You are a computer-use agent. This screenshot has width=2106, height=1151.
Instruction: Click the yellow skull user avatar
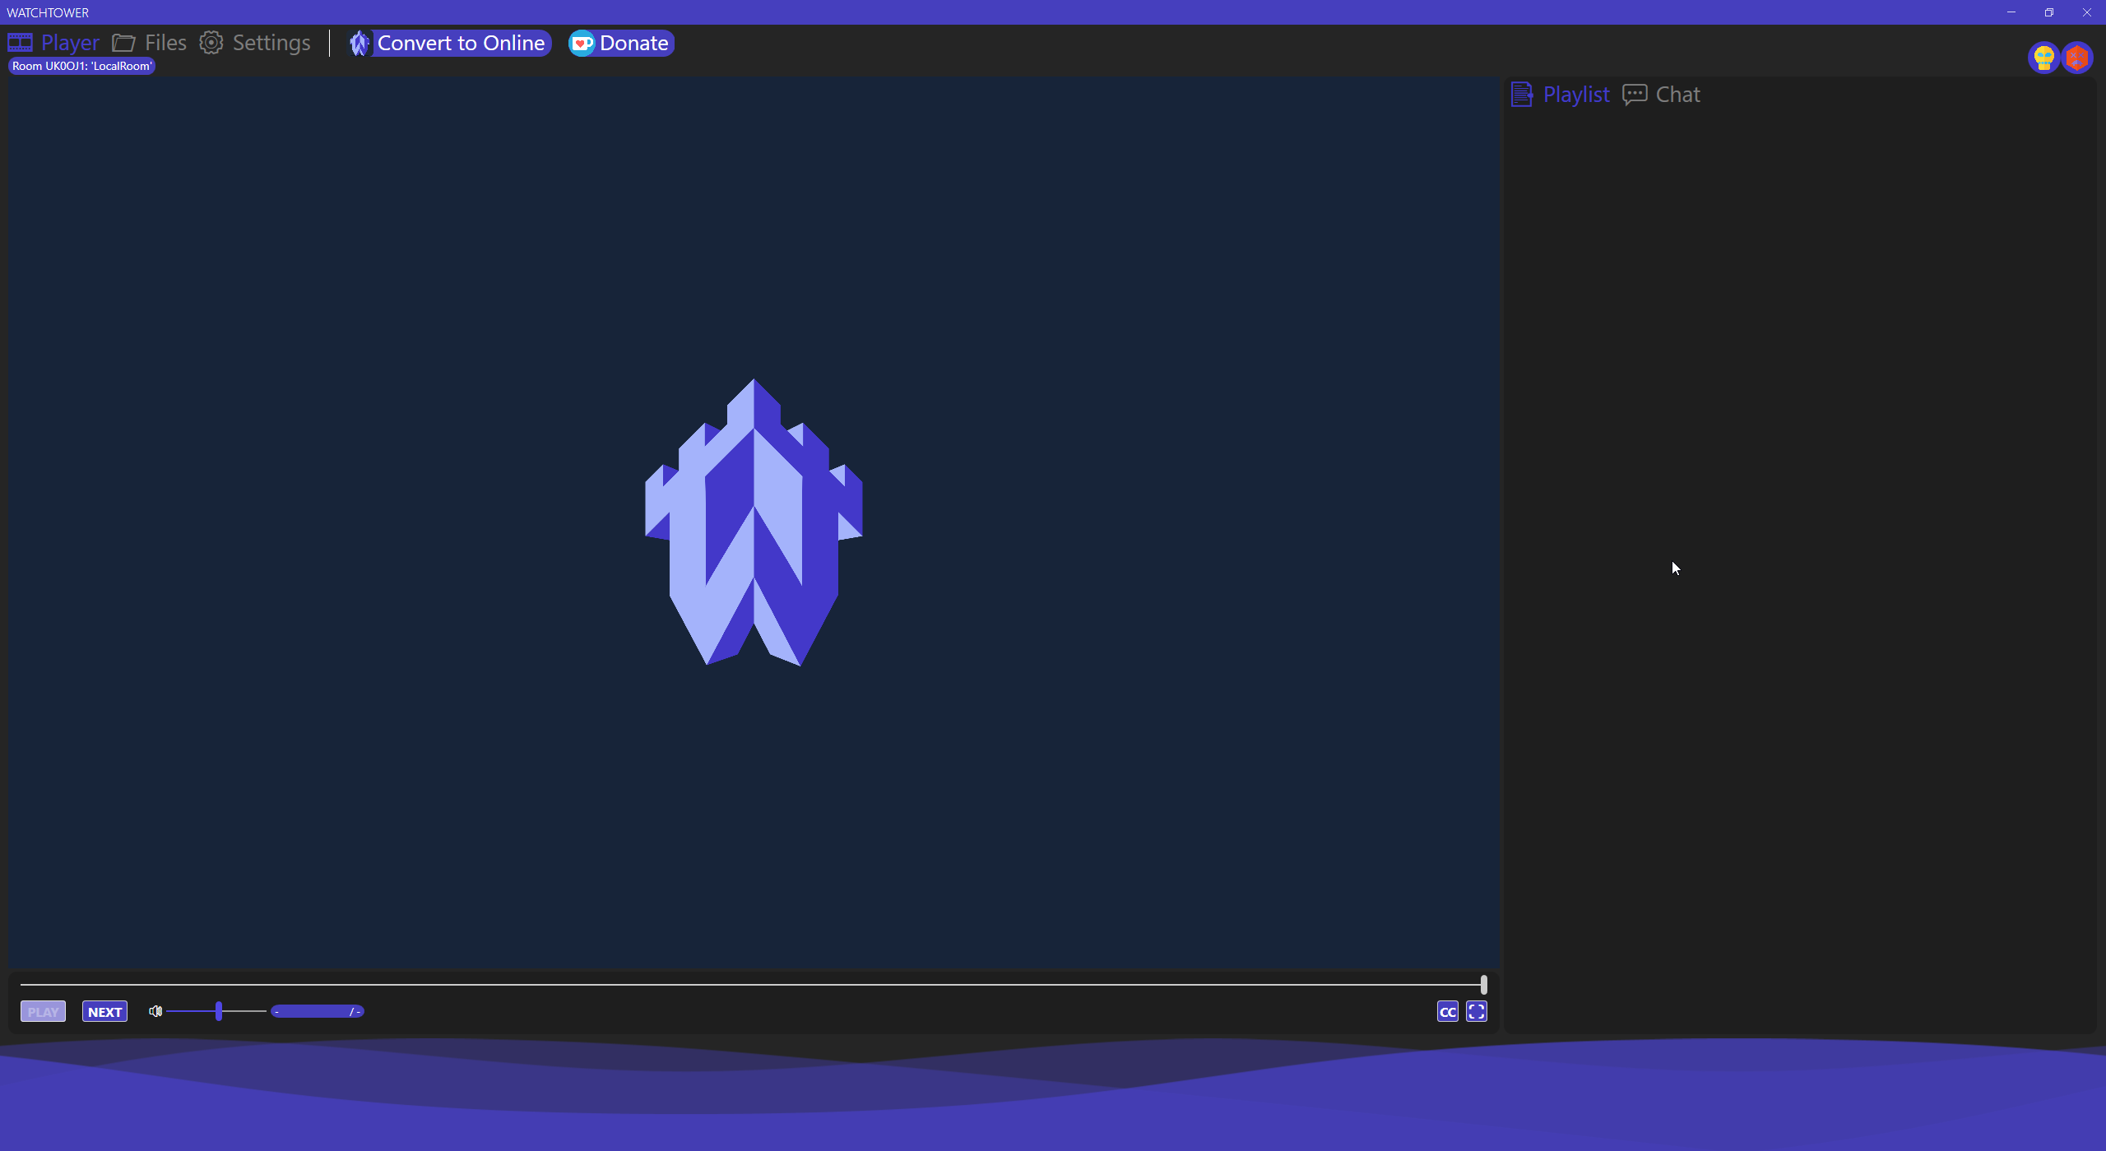[x=2043, y=58]
